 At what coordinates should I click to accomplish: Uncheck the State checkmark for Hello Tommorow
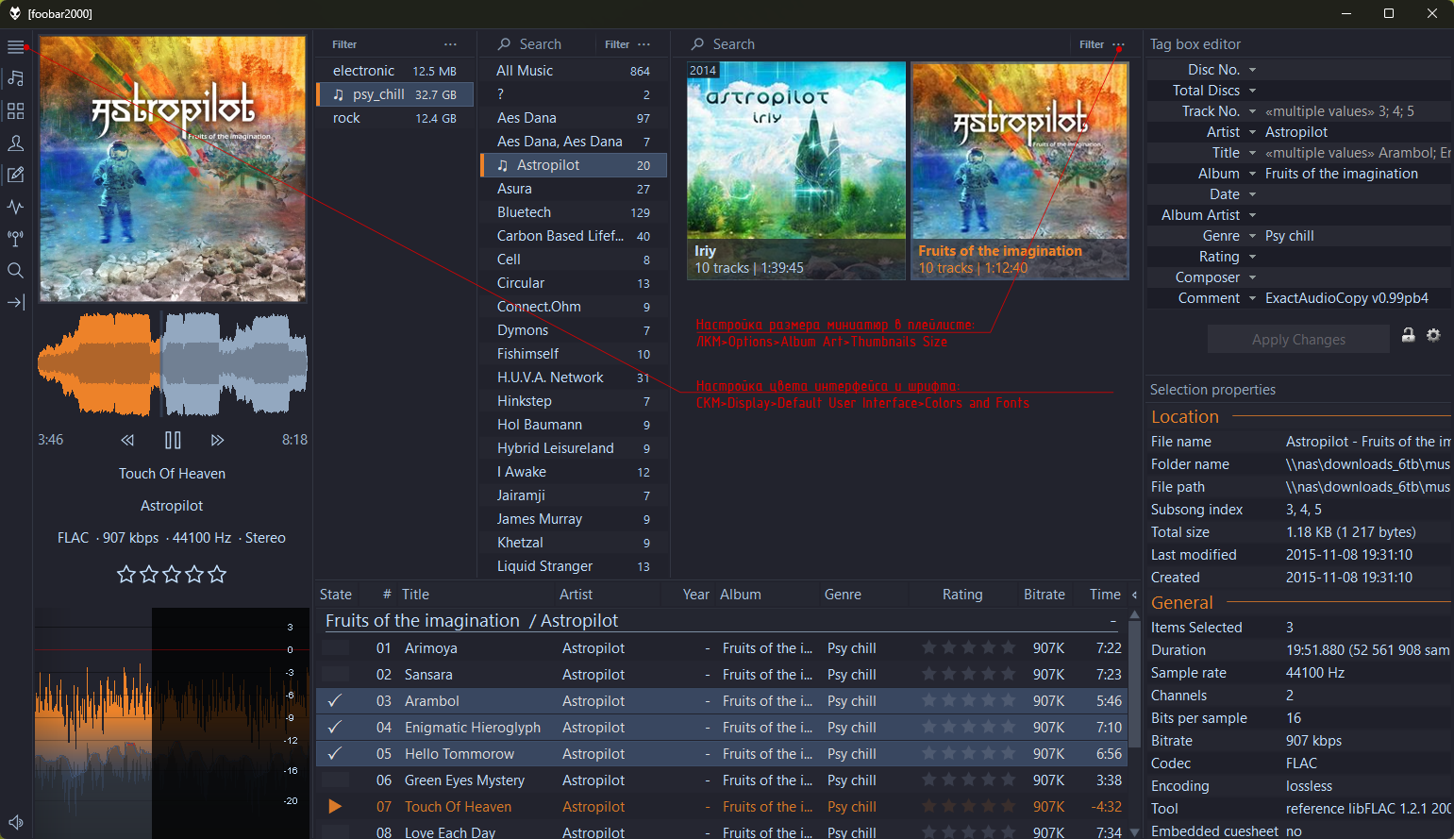click(335, 754)
